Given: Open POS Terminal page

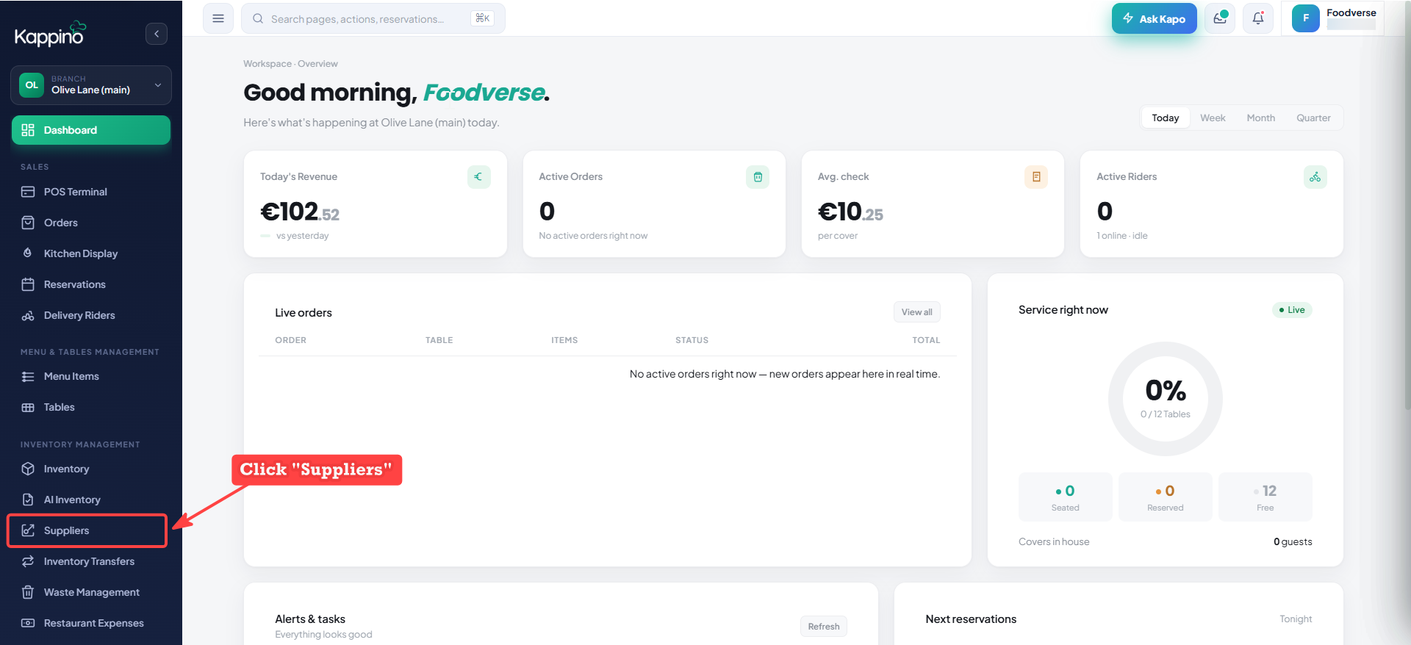Looking at the screenshot, I should (91, 192).
